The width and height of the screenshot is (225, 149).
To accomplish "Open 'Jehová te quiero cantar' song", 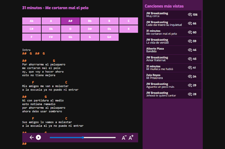I will point(173,94).
